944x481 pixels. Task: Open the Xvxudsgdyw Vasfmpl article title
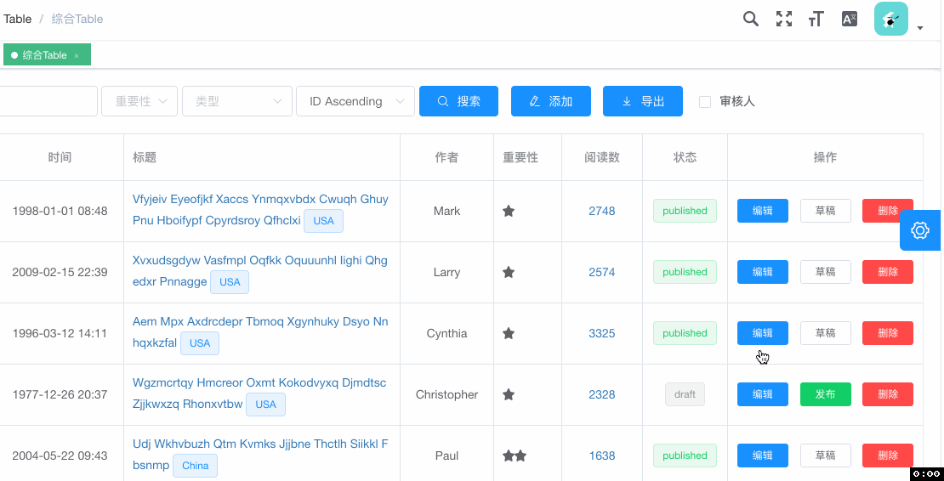click(260, 270)
